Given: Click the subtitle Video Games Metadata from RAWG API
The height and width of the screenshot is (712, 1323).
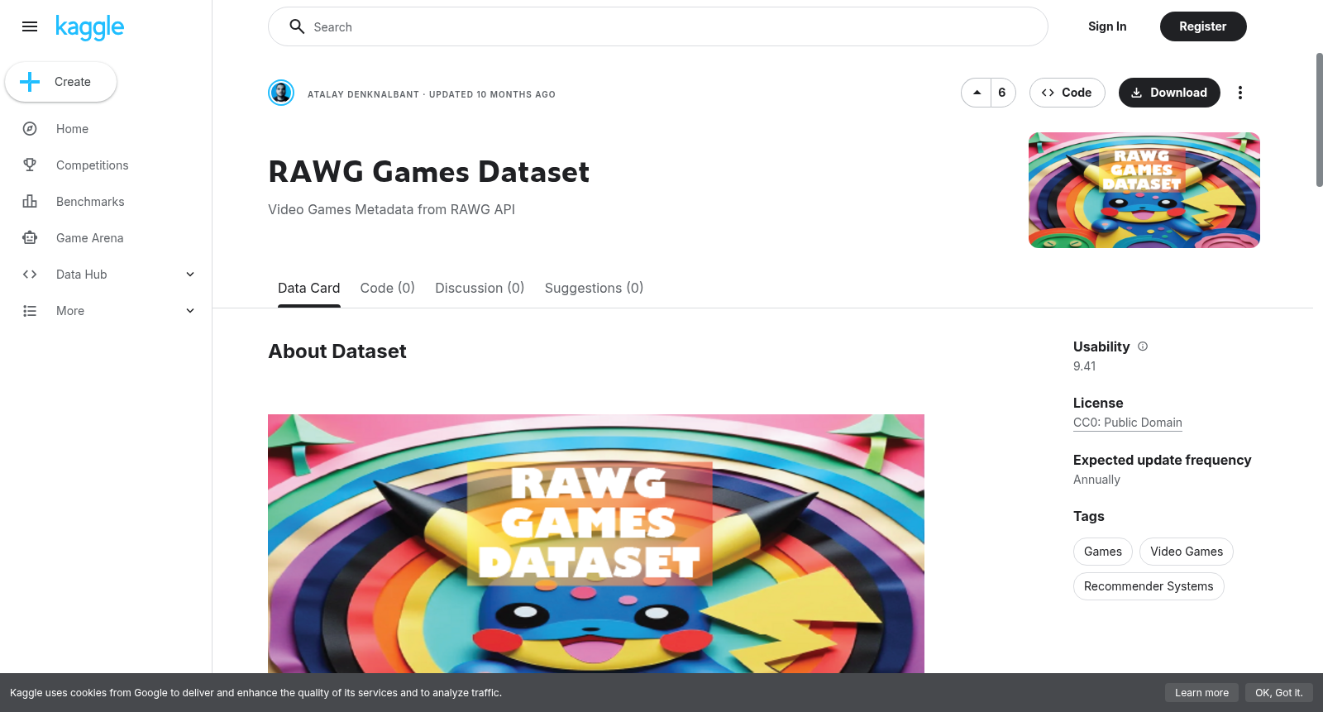Looking at the screenshot, I should pos(391,210).
